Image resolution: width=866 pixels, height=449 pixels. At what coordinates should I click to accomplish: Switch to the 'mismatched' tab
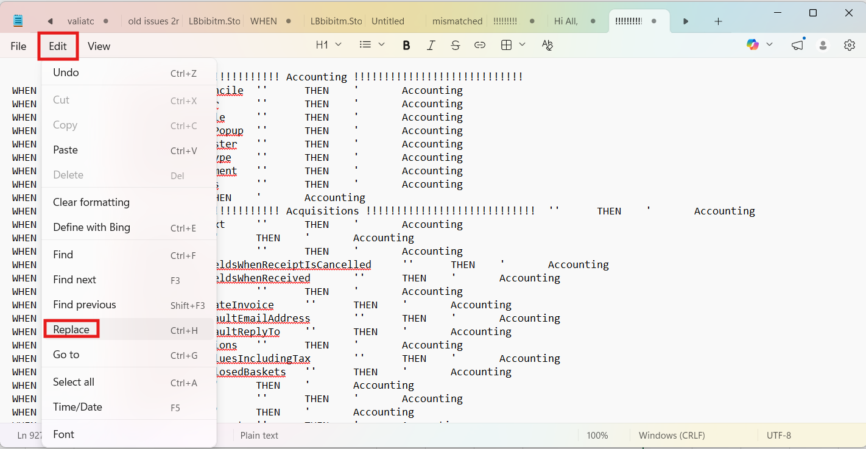457,21
